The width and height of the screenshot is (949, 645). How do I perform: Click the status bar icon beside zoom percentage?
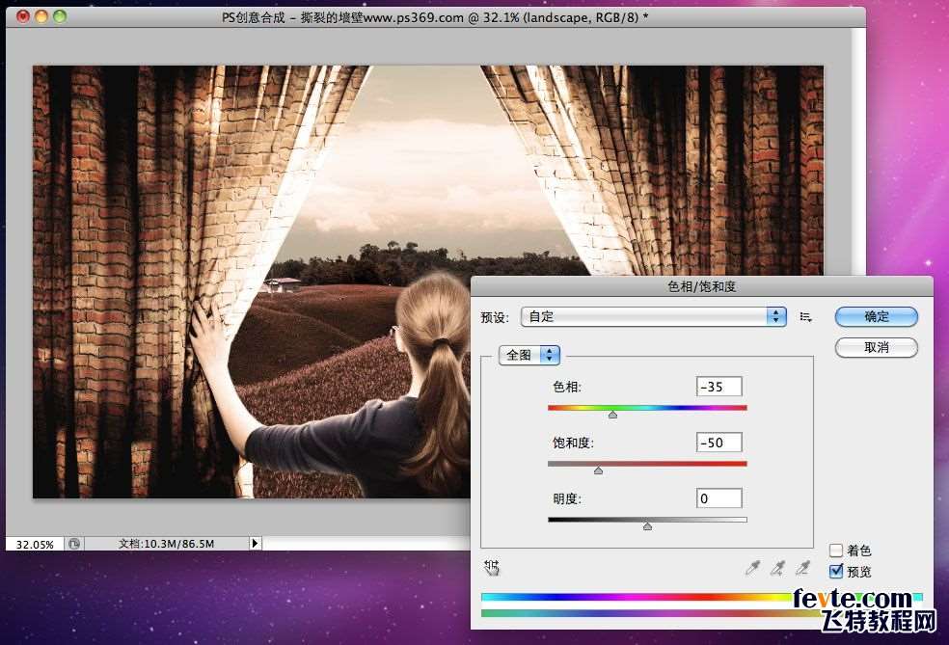click(x=74, y=544)
